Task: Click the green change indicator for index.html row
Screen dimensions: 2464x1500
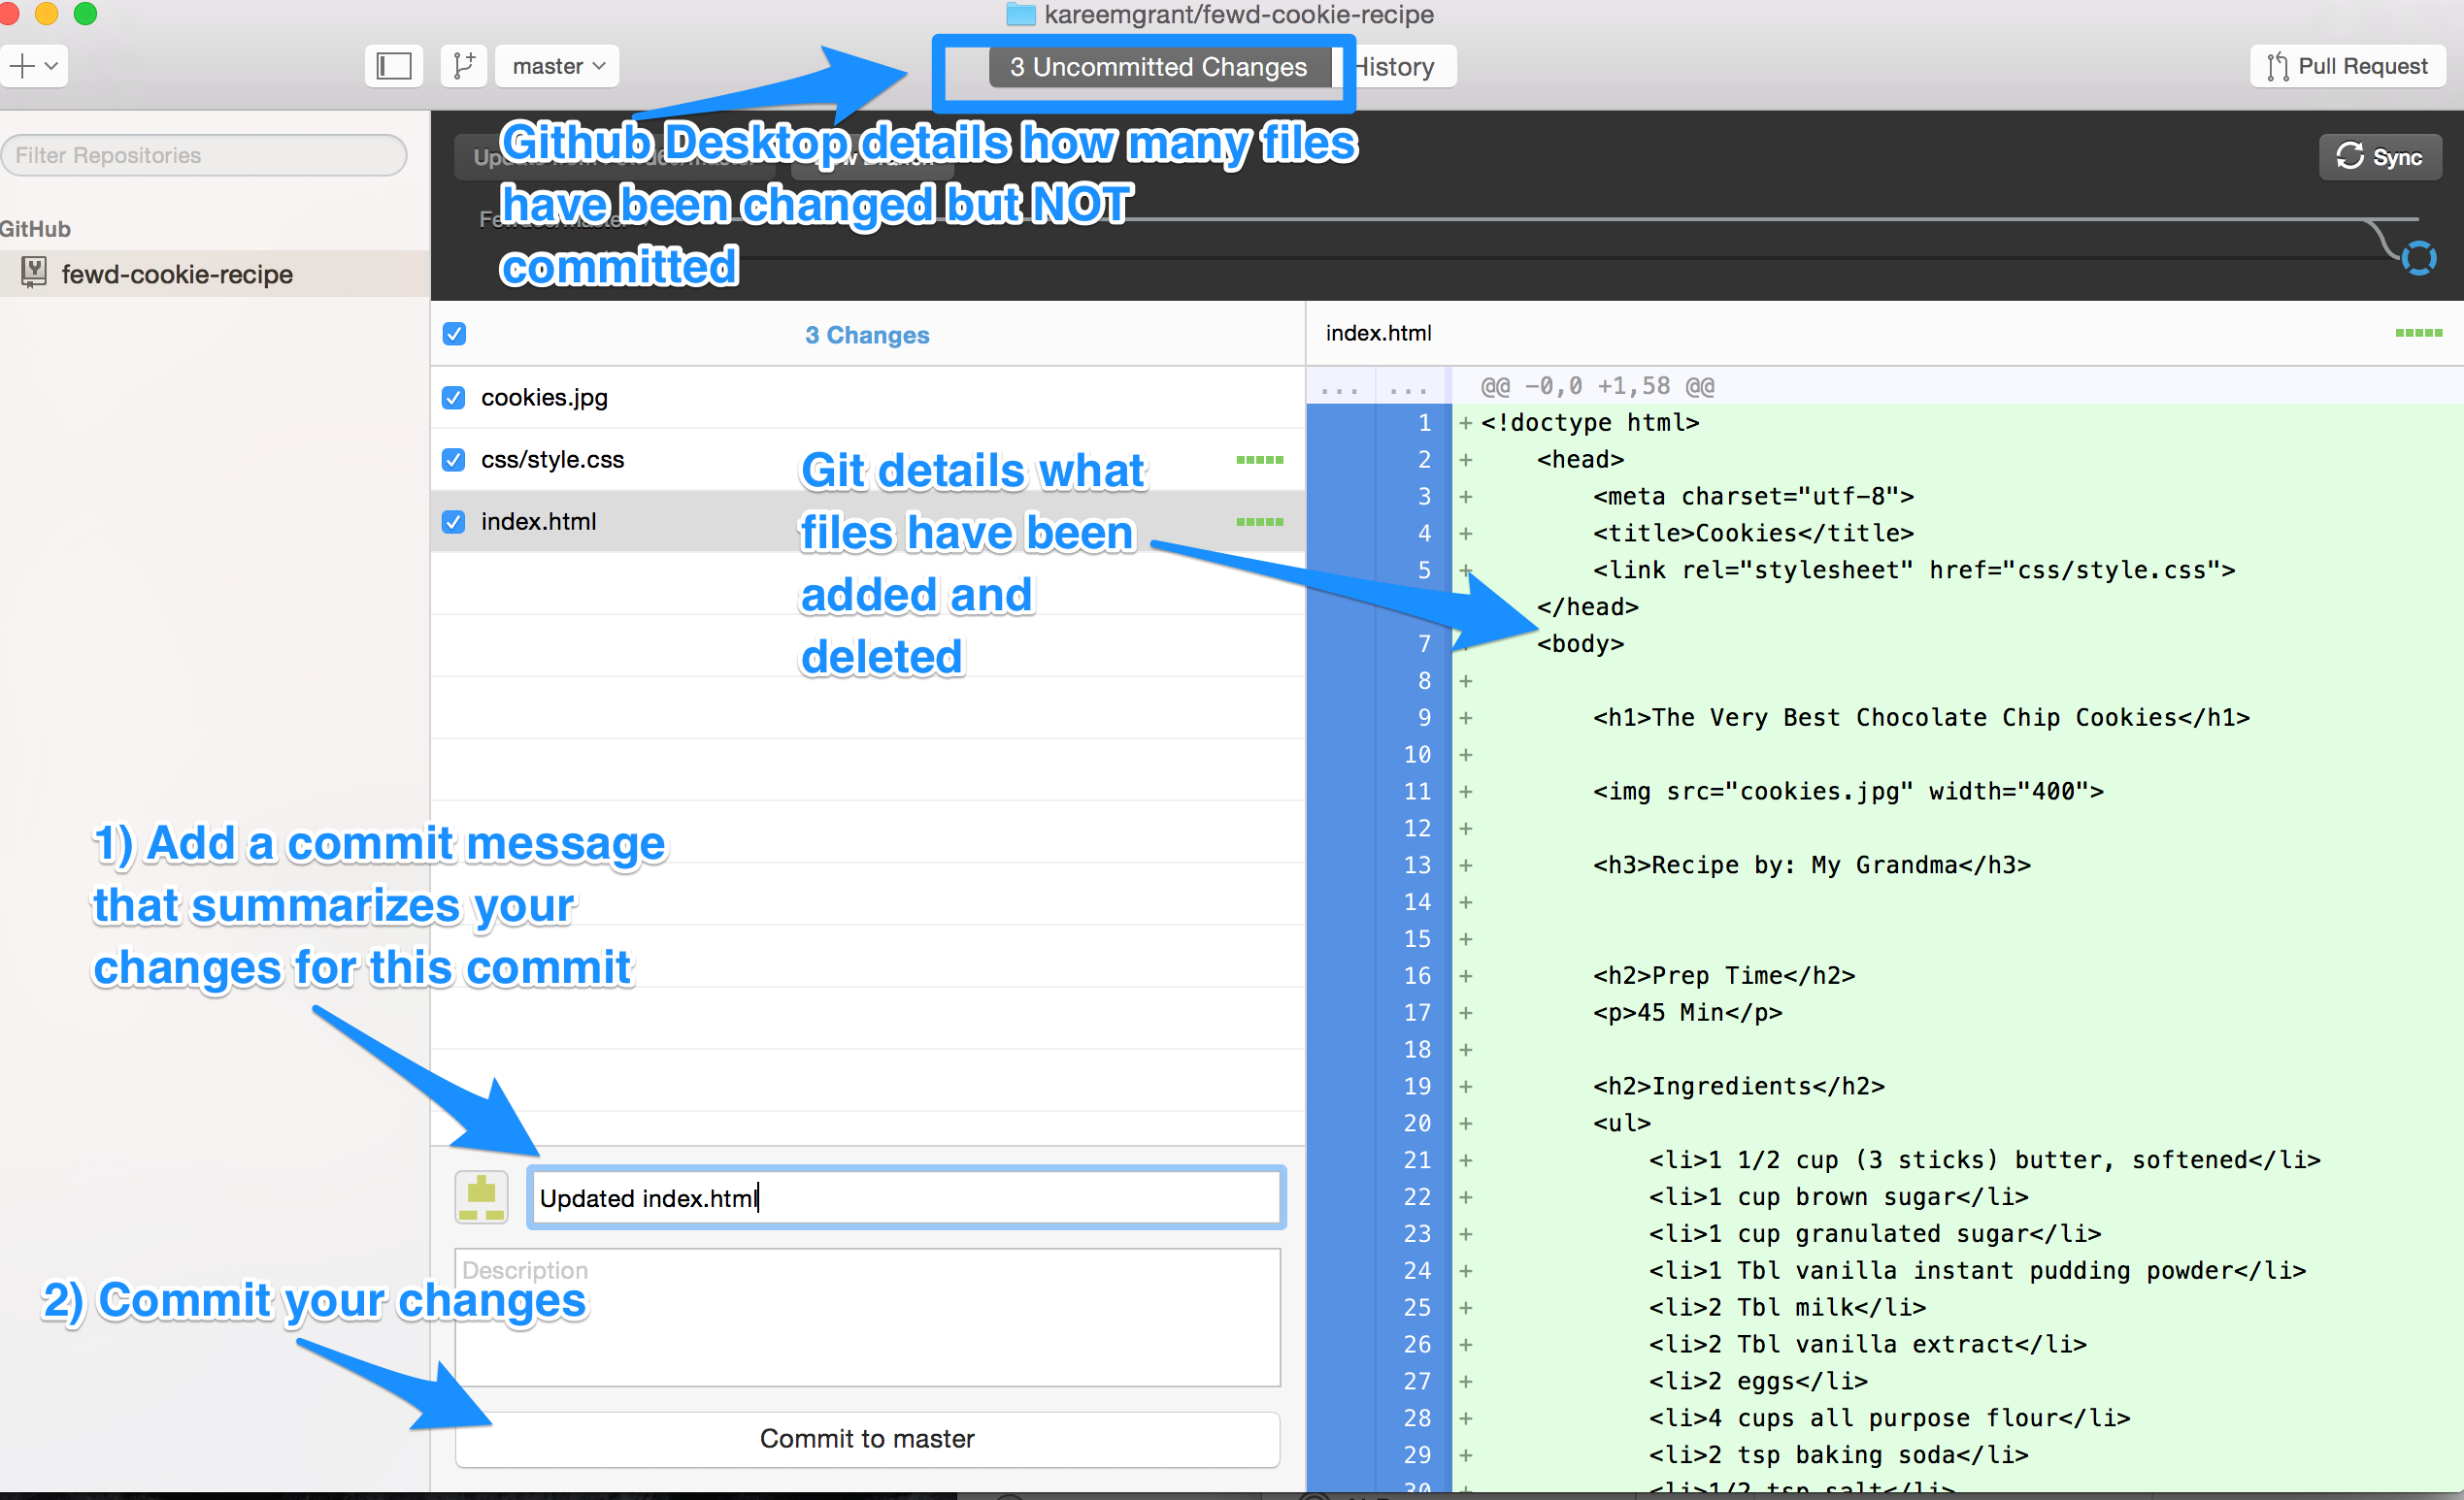Action: tap(1260, 522)
